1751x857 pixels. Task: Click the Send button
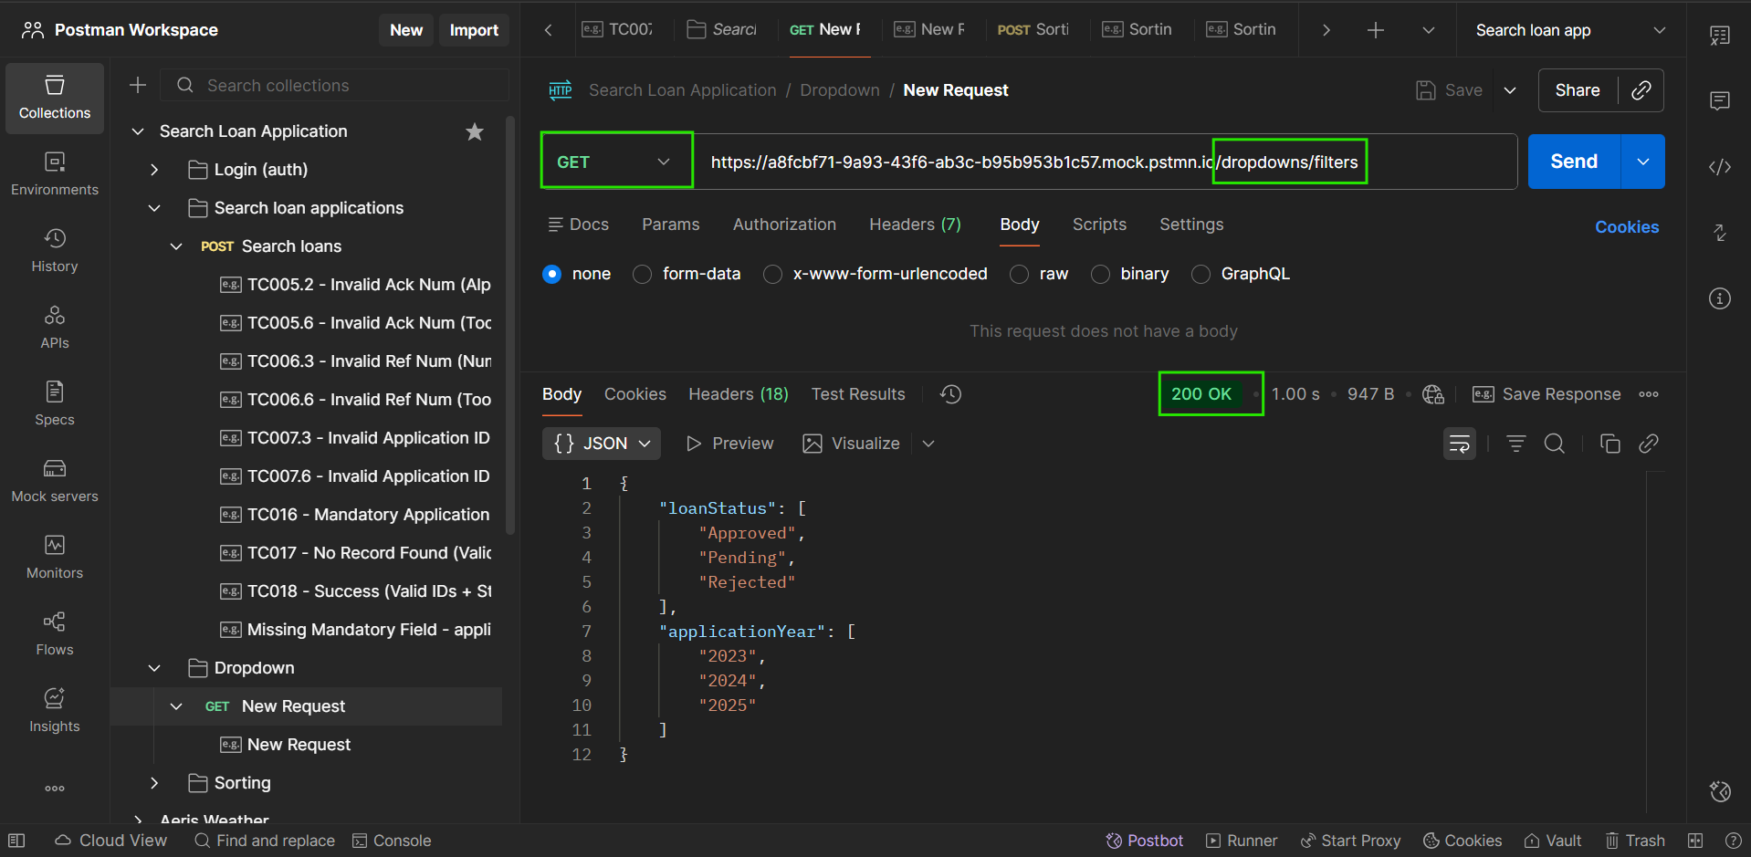(1574, 162)
